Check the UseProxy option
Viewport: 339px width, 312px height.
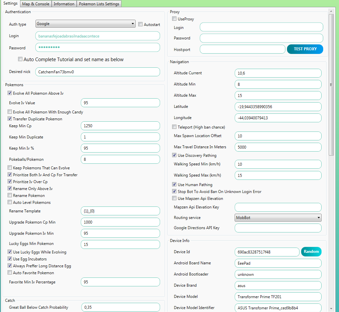click(174, 19)
